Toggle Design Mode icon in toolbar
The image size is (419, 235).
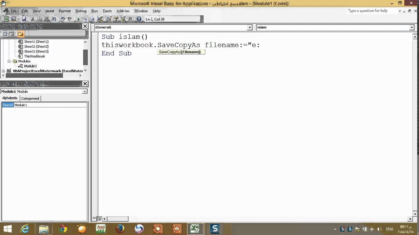coord(100,19)
